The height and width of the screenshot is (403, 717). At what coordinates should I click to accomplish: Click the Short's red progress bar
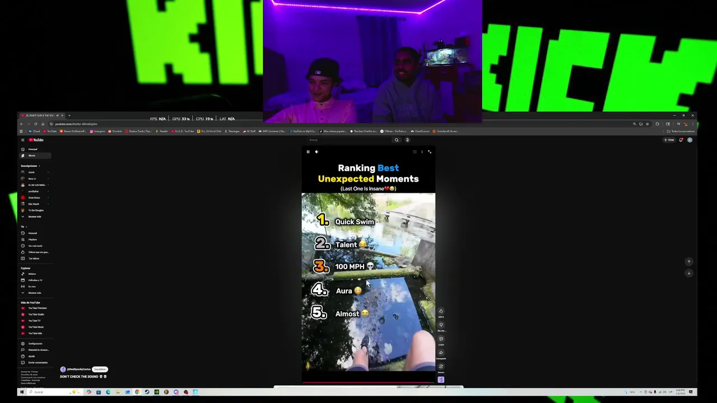click(x=368, y=383)
